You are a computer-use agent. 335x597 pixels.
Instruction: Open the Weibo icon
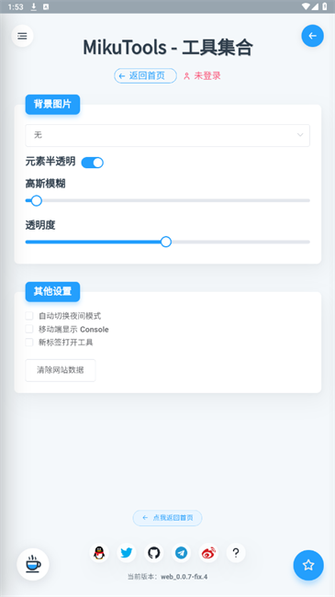pos(208,552)
